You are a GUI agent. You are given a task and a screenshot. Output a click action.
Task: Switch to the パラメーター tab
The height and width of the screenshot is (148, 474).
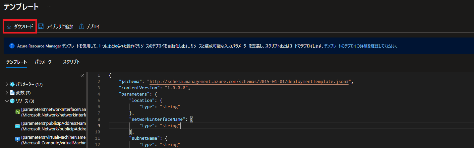point(45,62)
